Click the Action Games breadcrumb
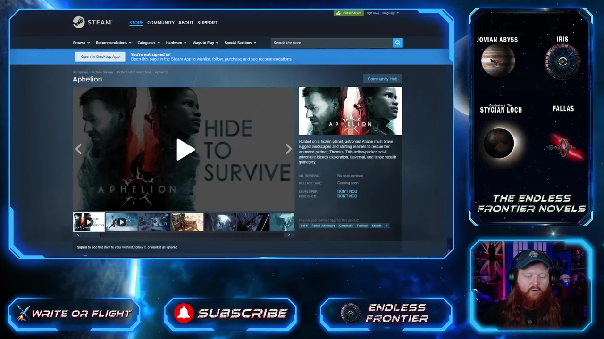604x339 pixels. [x=102, y=72]
